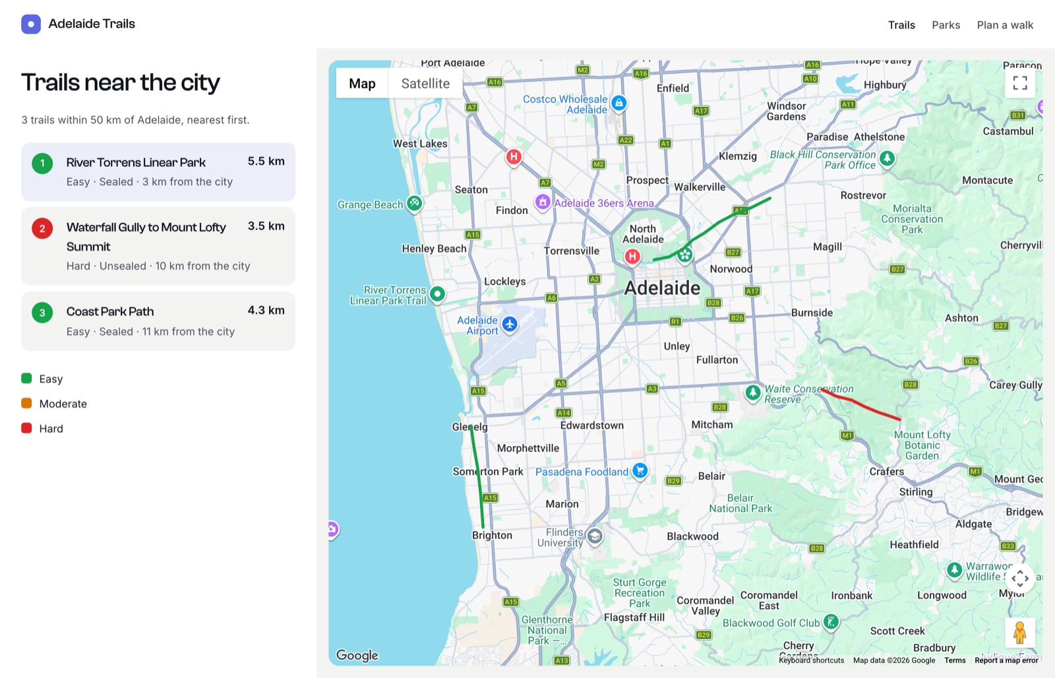Click the Flinders University marker
This screenshot has width=1055, height=678.
(595, 536)
